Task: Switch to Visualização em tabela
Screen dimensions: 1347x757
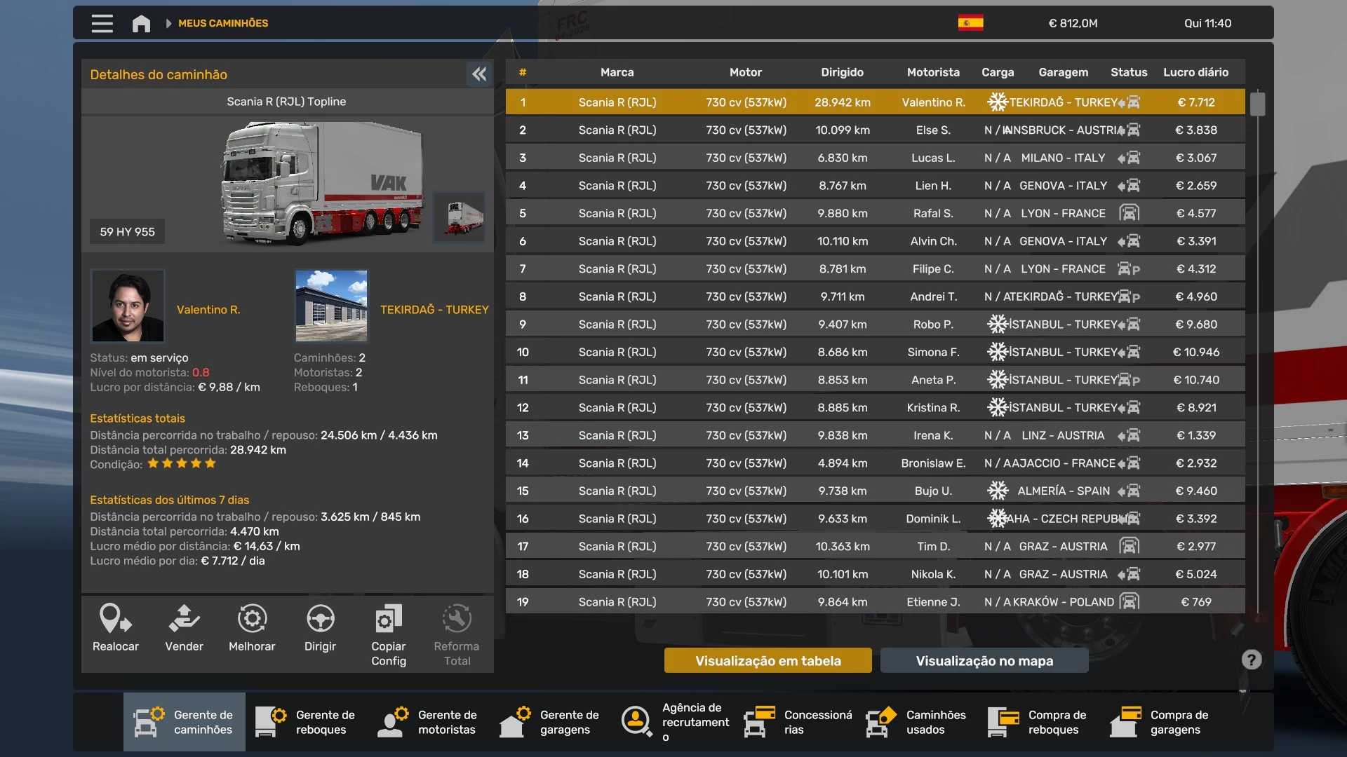Action: pos(768,660)
